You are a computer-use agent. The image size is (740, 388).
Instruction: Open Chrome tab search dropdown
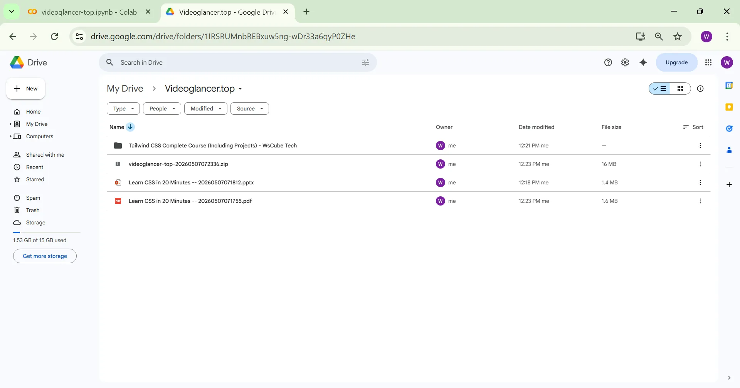click(12, 12)
